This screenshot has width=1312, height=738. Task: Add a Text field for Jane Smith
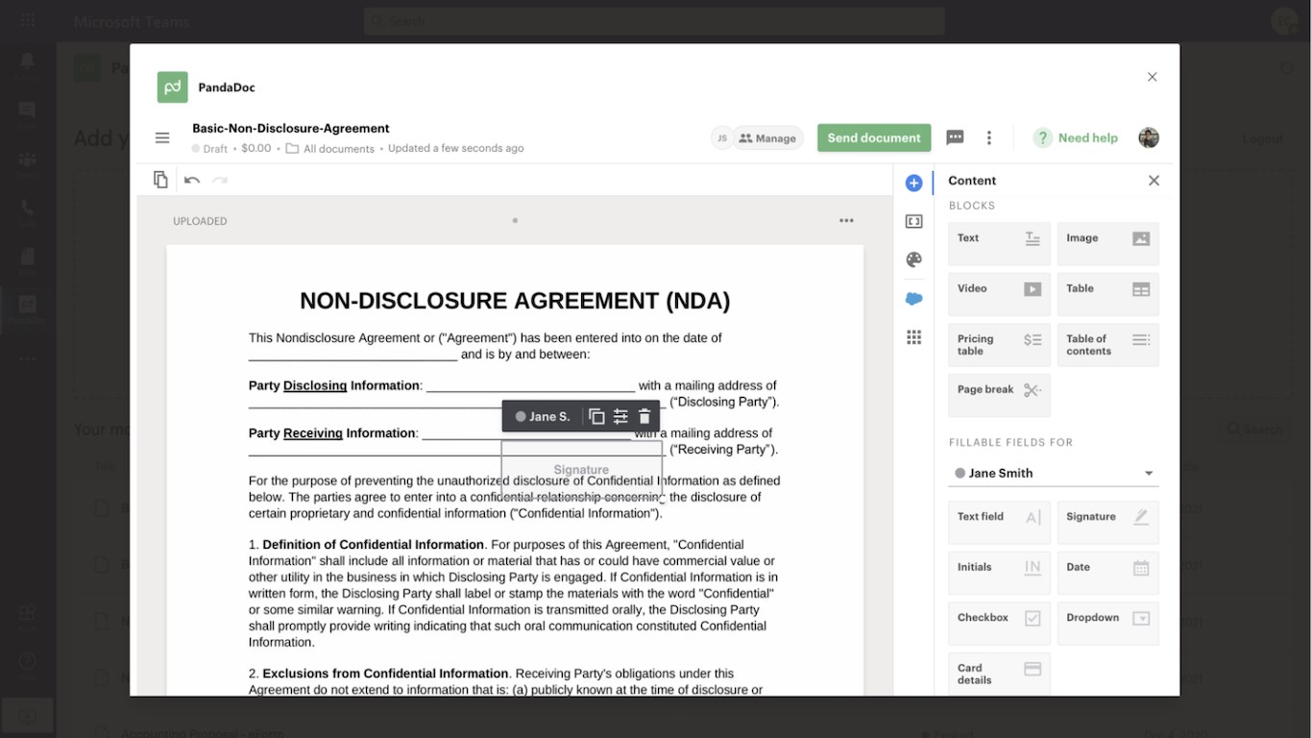tap(999, 522)
